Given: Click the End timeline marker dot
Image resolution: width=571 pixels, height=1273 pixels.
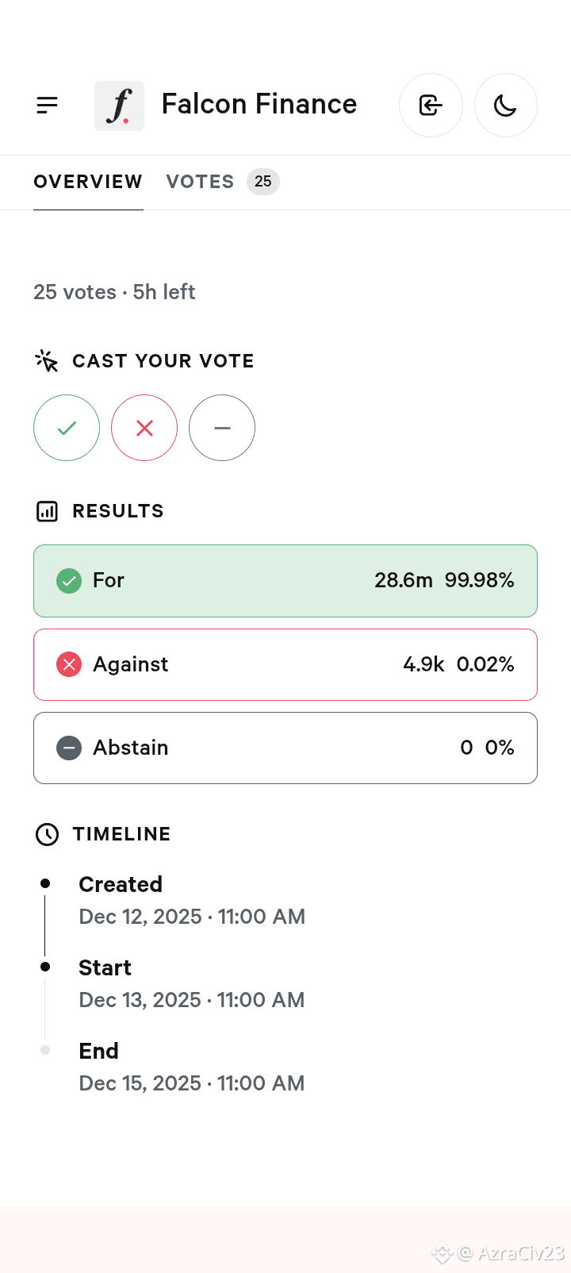Looking at the screenshot, I should click(x=45, y=1050).
